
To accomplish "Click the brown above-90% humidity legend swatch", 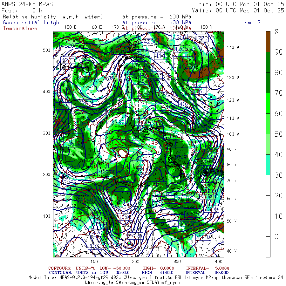I will (268, 41).
